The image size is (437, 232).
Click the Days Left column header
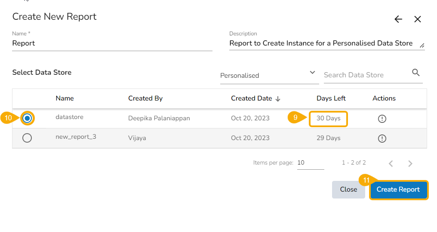tap(331, 98)
